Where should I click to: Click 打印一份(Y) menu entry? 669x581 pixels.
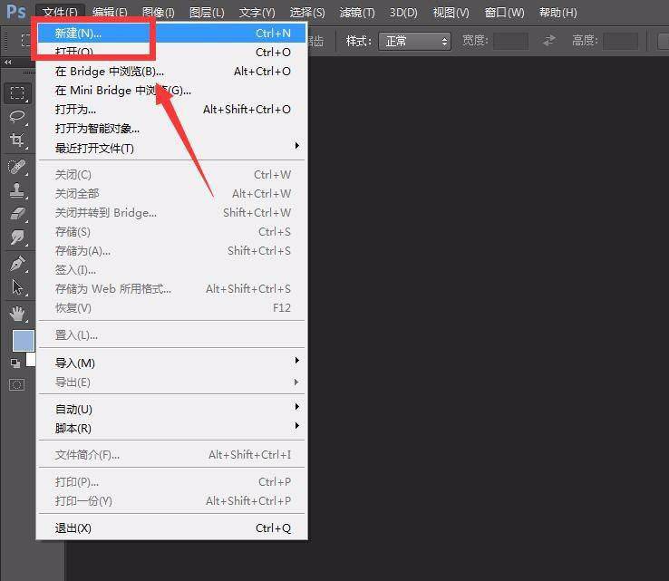point(172,501)
